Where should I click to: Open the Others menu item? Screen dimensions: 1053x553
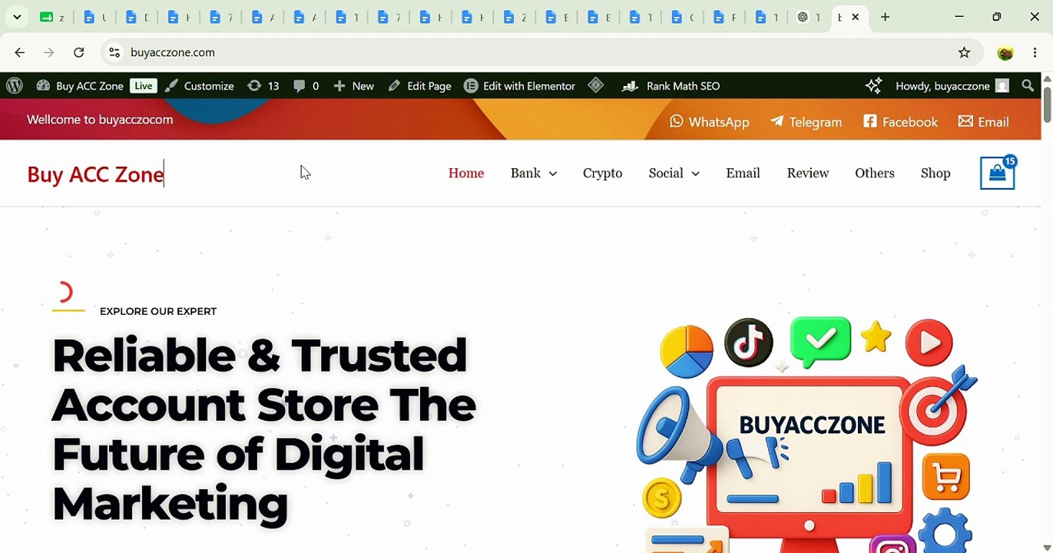[x=875, y=173]
